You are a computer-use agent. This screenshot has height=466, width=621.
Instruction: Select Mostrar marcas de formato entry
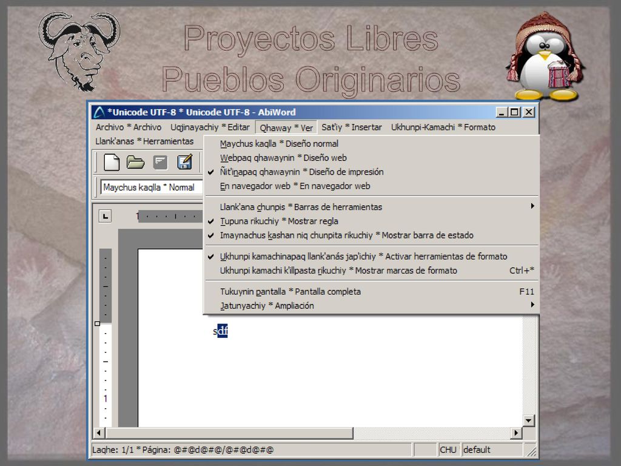(372, 271)
